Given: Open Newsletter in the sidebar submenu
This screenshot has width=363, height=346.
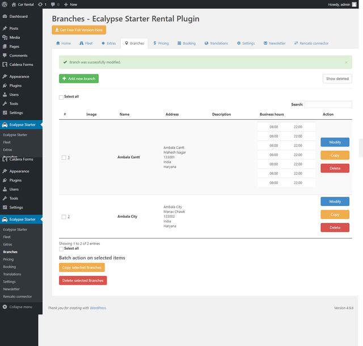Looking at the screenshot, I should [x=11, y=289].
